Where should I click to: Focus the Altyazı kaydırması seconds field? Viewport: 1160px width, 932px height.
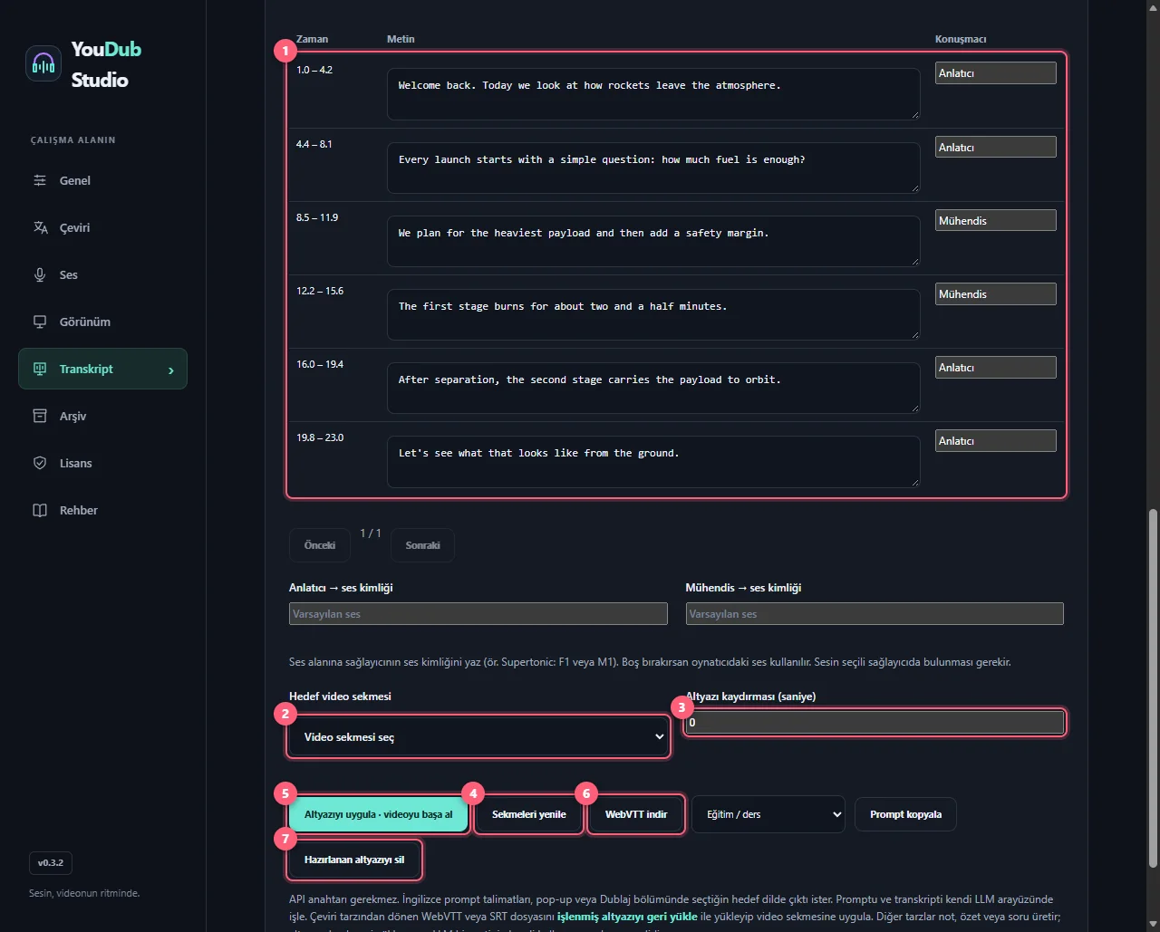[x=875, y=723]
